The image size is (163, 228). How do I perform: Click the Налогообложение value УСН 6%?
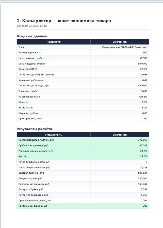pyautogui.click(x=143, y=97)
